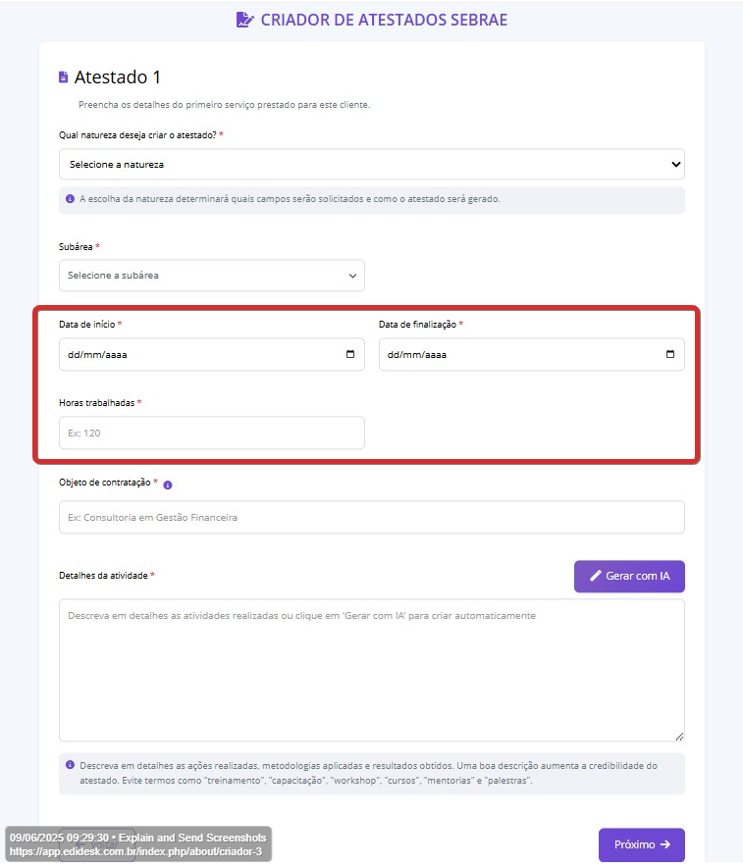Click the info icon in the description tip
The height and width of the screenshot is (868, 743).
coord(70,765)
